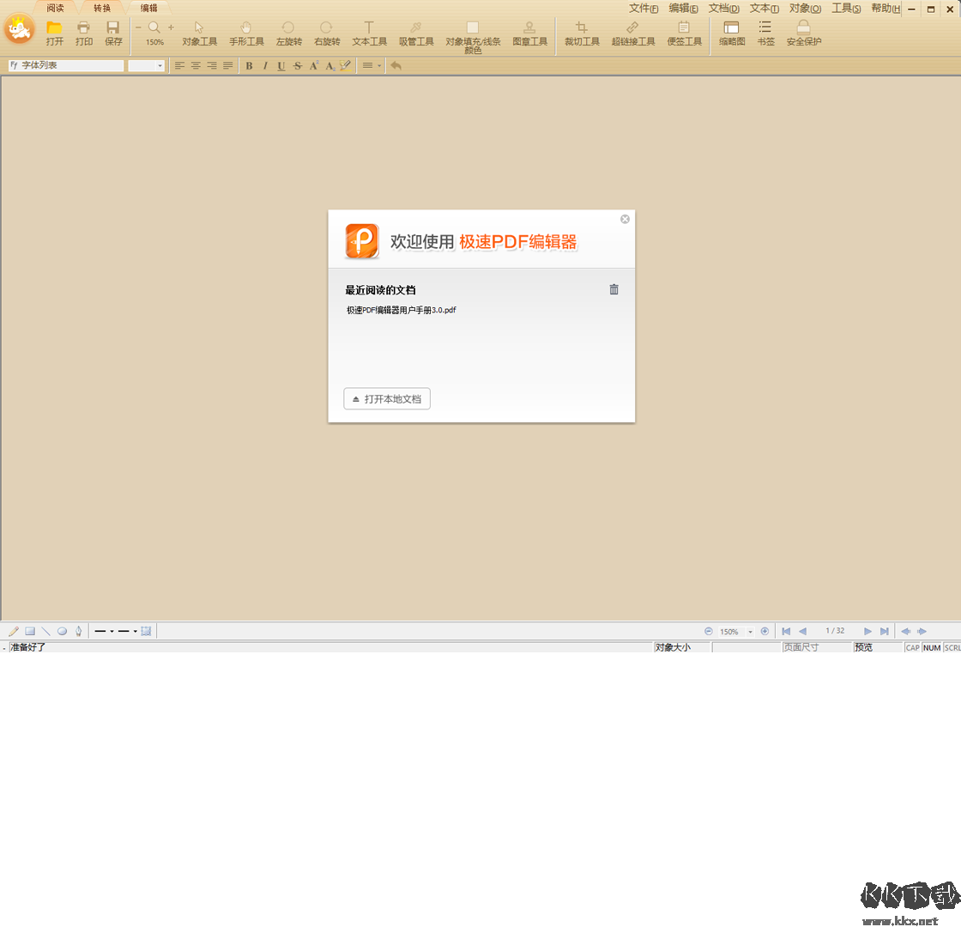Image resolution: width=961 pixels, height=927 pixels.
Task: Expand the line spacing dropdown arrow
Action: pyautogui.click(x=379, y=65)
